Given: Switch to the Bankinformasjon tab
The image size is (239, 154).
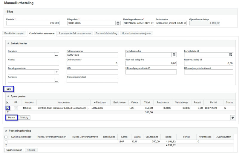Looking at the screenshot, I should (14, 33).
